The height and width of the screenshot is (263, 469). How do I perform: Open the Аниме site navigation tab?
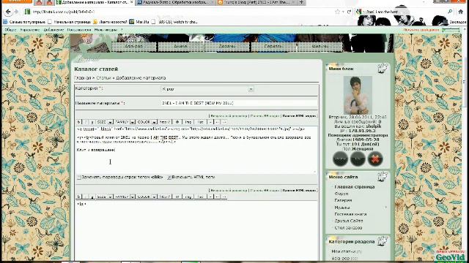click(x=181, y=47)
